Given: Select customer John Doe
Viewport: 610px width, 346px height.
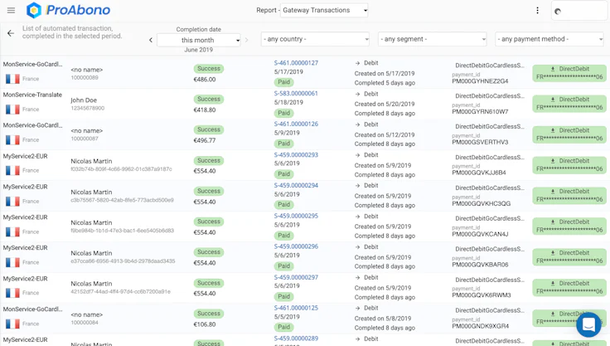Looking at the screenshot, I should [84, 100].
